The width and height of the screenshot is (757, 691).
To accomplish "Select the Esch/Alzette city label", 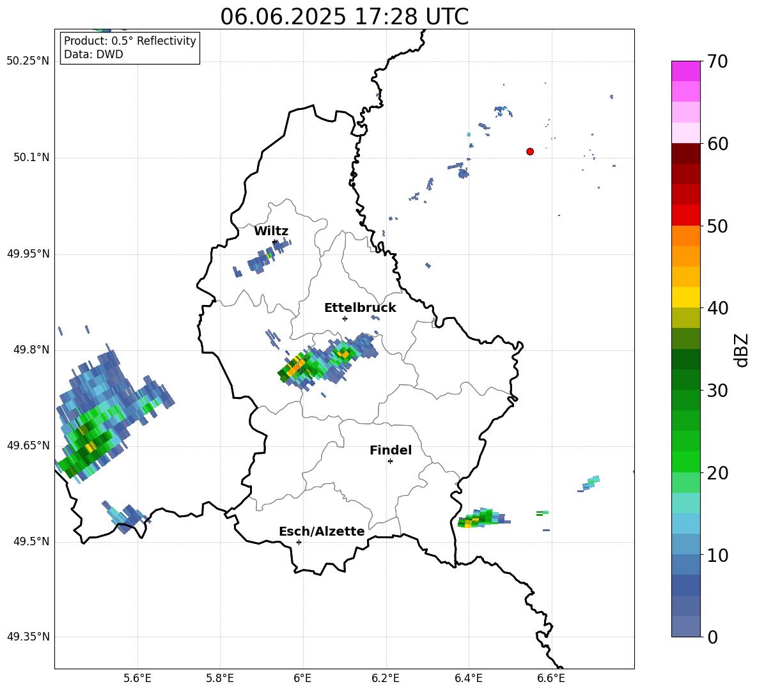I will (322, 531).
